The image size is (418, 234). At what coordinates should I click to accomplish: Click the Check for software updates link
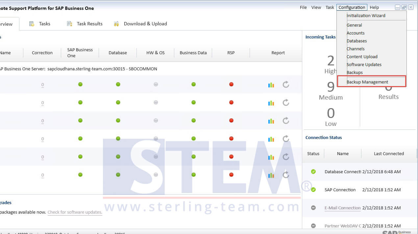click(x=75, y=212)
